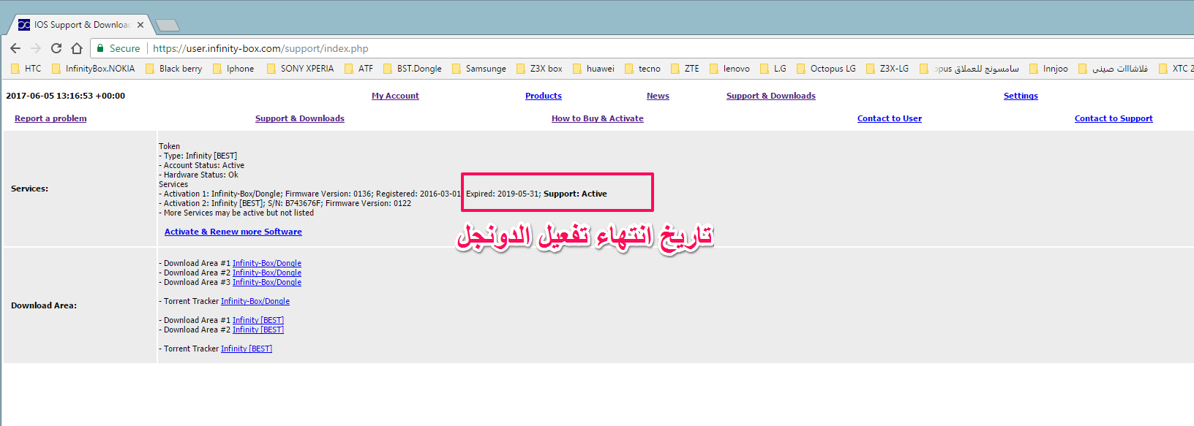The image size is (1194, 426).
Task: Click the Activation 2 serial number line
Action: 285,203
